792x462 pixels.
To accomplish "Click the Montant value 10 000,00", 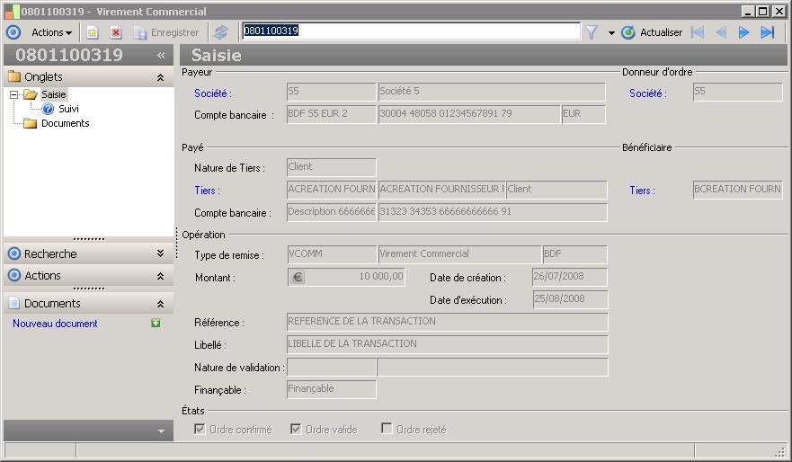I will click(381, 276).
